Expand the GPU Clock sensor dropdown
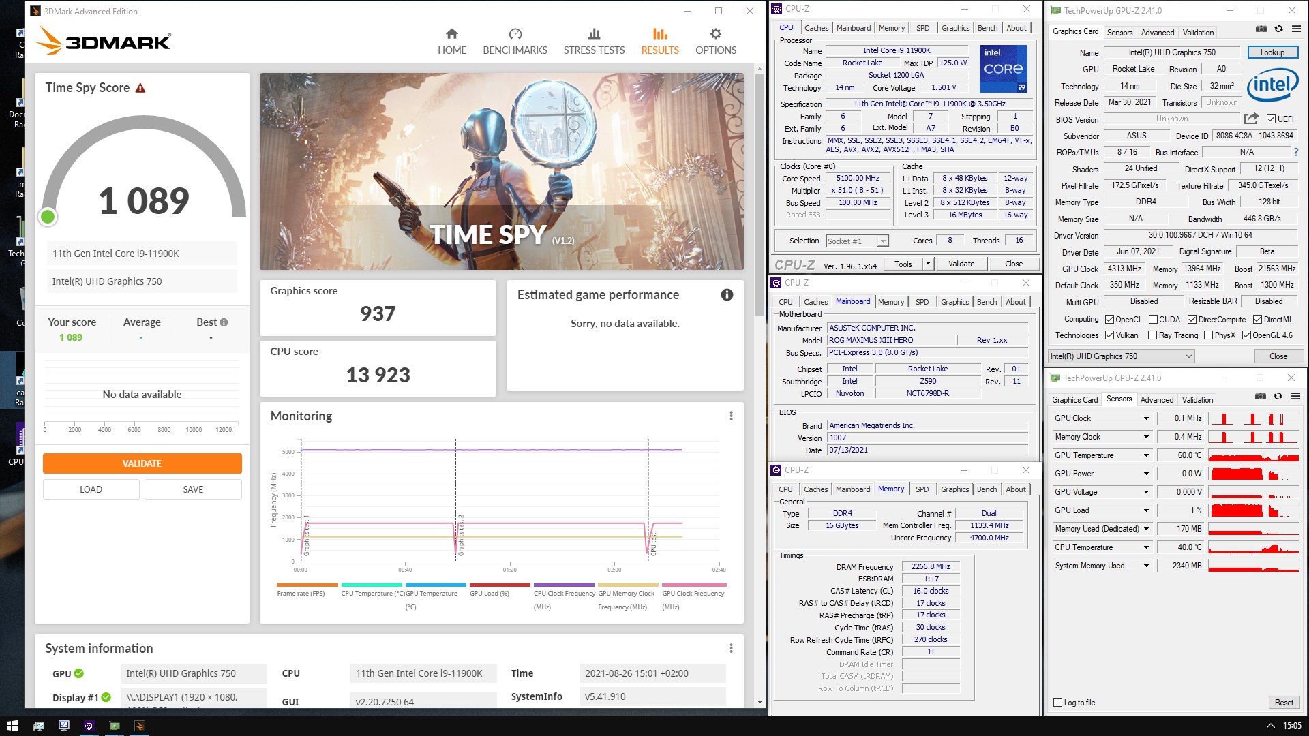This screenshot has height=736, width=1309. (1146, 418)
